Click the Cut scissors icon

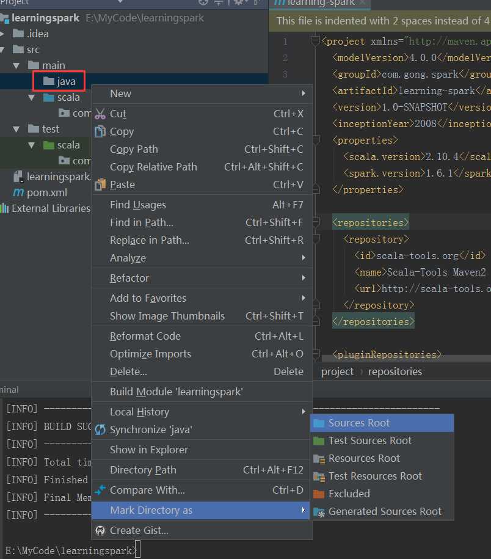100,114
